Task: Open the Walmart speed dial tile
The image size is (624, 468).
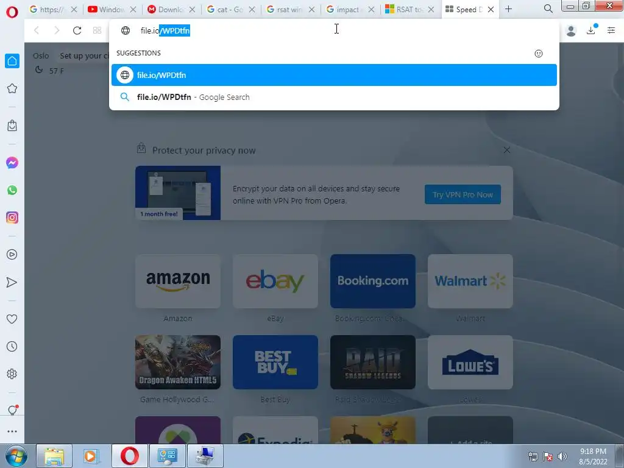Action: 470,281
